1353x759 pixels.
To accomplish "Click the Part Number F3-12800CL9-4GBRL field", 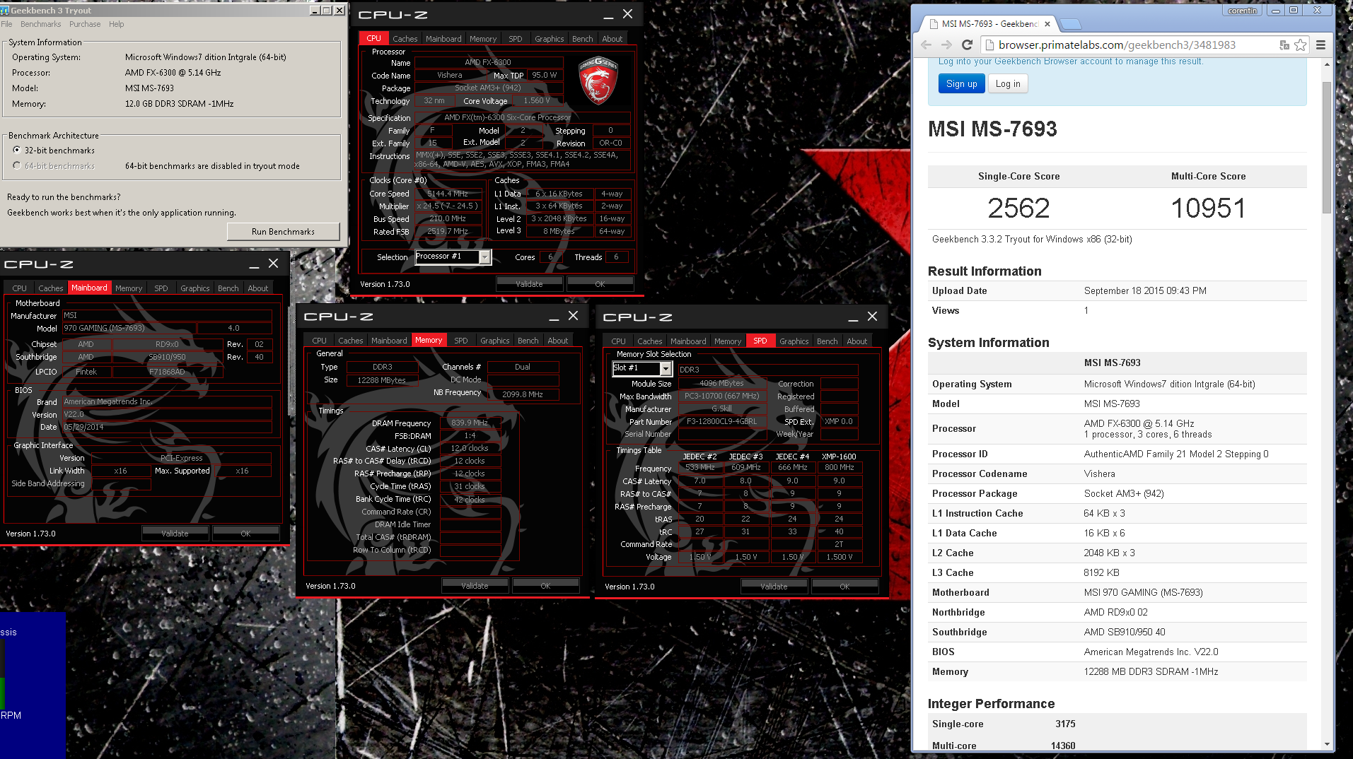I will [x=721, y=421].
